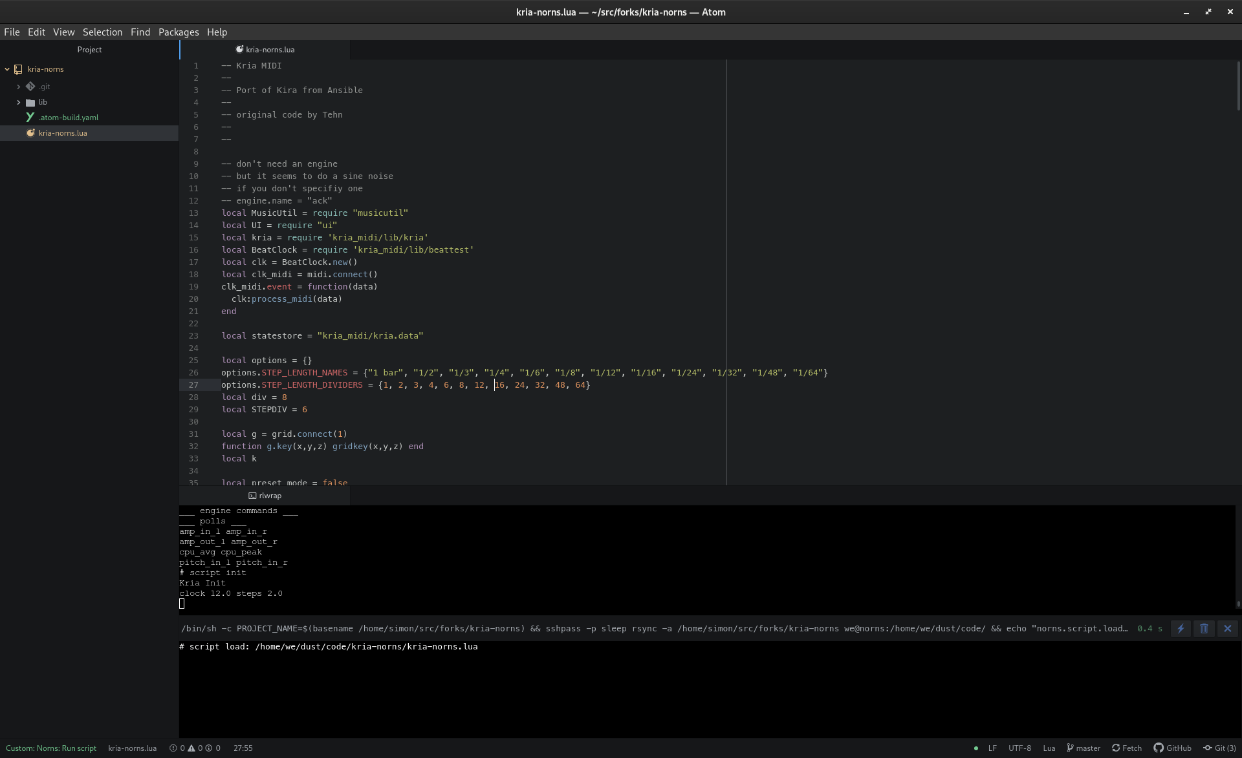Expand the lib folder

click(19, 102)
